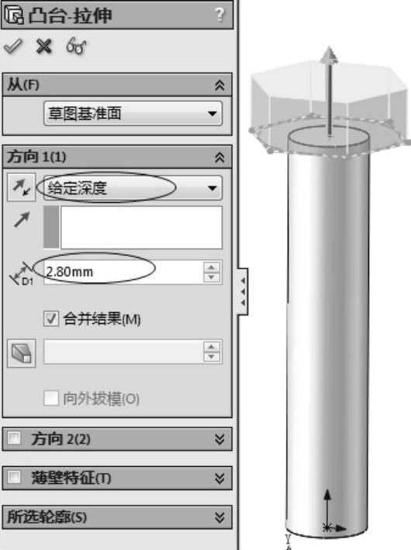Enable 方向 2(2) checkbox
Image resolution: width=411 pixels, height=550 pixels.
click(15, 438)
